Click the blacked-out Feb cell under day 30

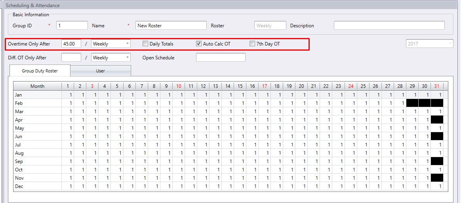pos(425,103)
